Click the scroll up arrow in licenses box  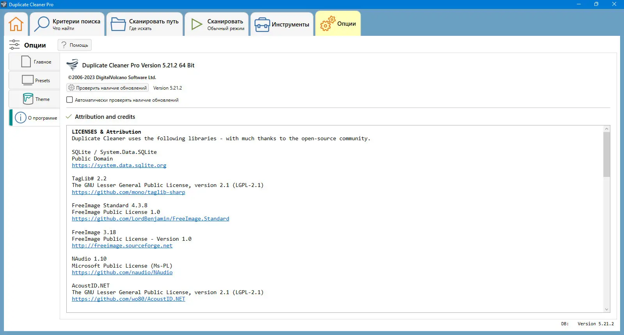(x=606, y=129)
